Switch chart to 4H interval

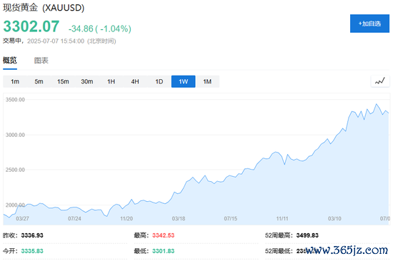click(135, 81)
